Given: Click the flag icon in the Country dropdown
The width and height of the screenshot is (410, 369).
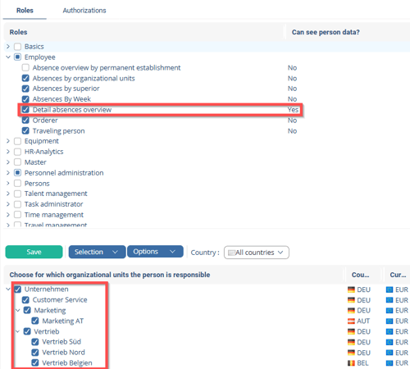Looking at the screenshot, I should point(231,253).
